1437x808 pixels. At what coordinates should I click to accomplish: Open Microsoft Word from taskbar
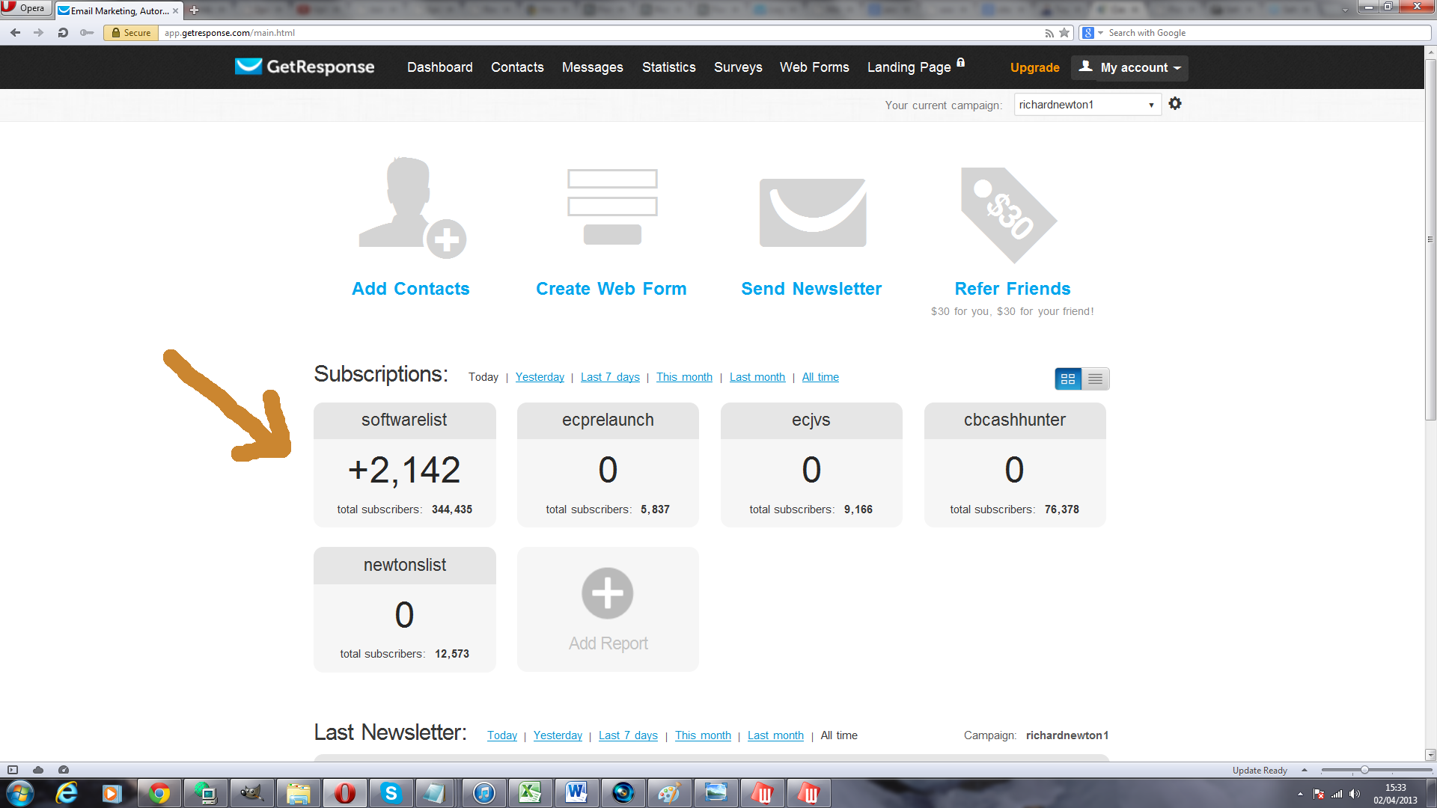(x=576, y=793)
